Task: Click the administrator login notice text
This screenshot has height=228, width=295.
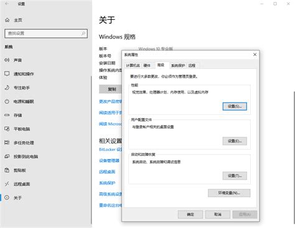Action: 164,76
